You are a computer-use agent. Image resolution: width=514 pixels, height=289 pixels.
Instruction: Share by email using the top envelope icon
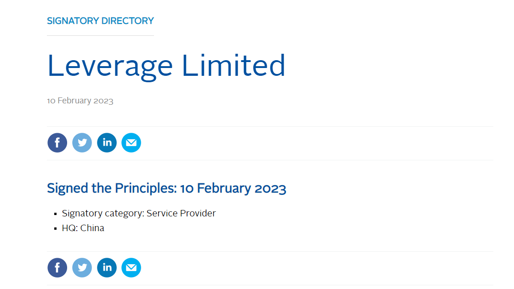pos(131,143)
